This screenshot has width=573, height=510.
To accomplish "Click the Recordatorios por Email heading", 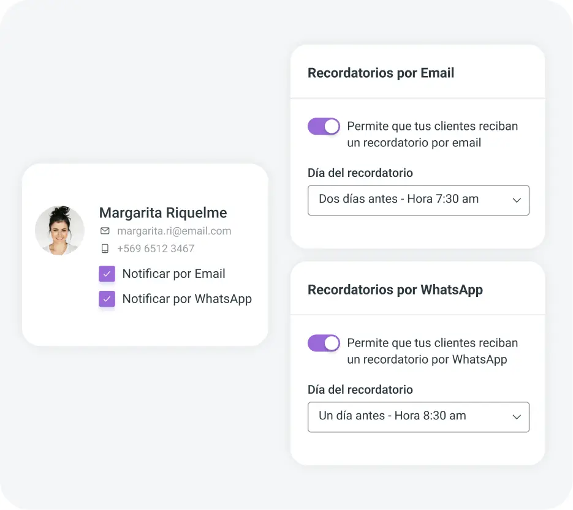I will [381, 73].
